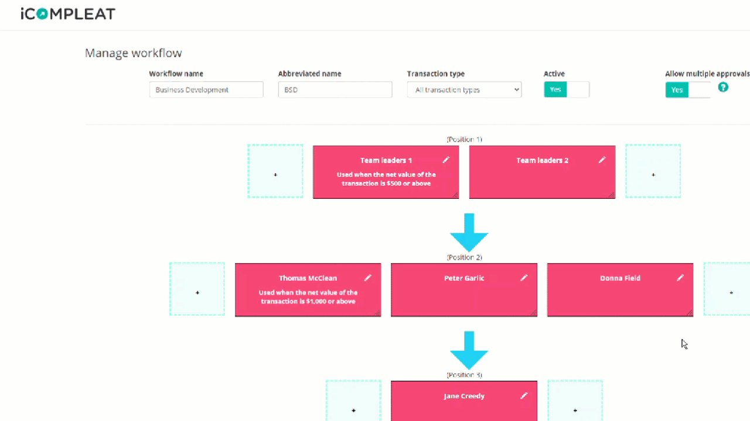Add approver right of Donna Field
Screen dimensions: 750x421
[x=727, y=289]
